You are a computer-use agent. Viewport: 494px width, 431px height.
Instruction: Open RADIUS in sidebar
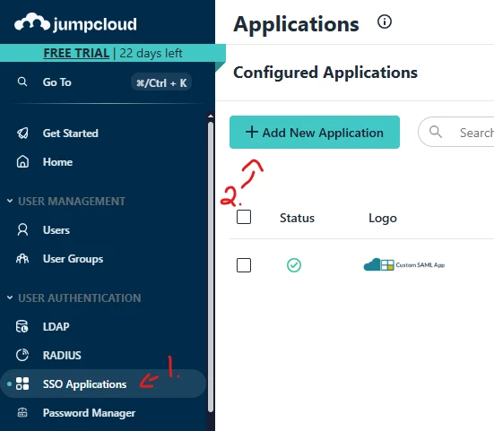click(x=62, y=355)
